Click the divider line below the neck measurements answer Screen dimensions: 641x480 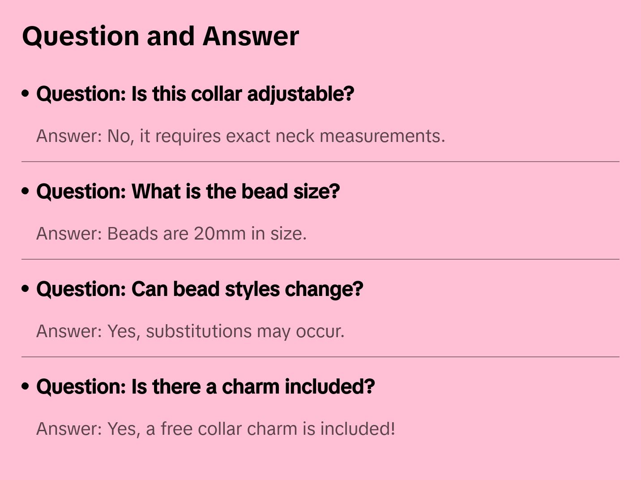(x=320, y=162)
